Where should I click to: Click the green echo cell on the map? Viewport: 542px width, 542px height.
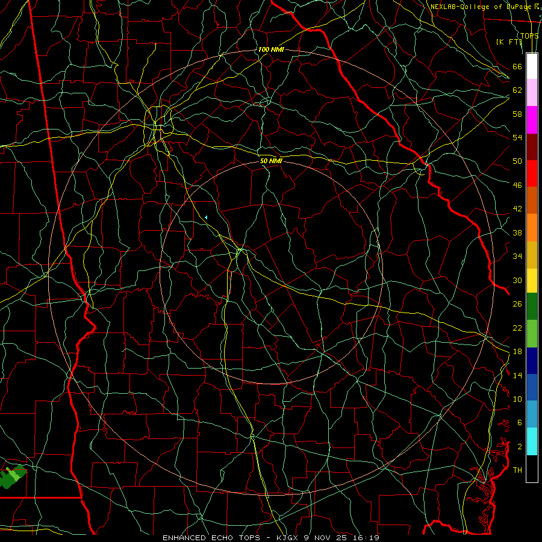click(13, 477)
